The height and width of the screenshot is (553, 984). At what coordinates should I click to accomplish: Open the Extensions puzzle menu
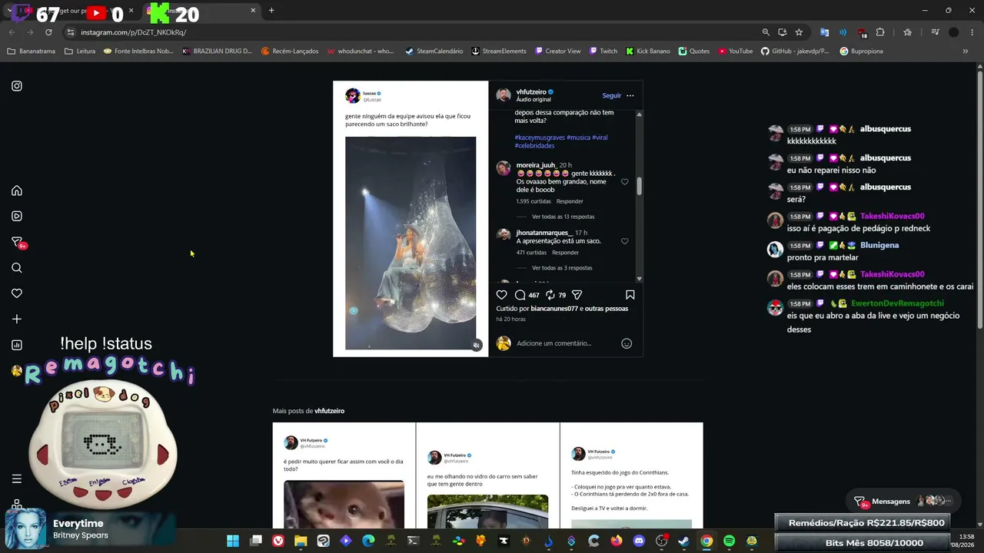(880, 32)
